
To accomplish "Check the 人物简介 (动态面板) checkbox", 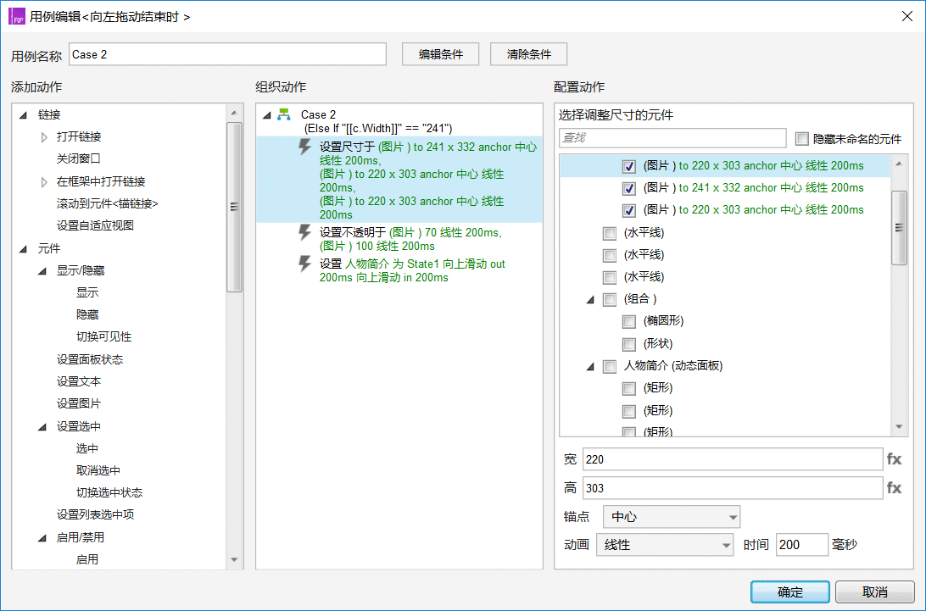I will (610, 367).
